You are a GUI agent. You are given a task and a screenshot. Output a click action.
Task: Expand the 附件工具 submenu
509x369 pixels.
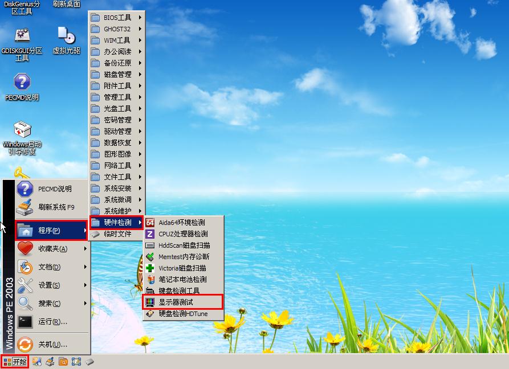pyautogui.click(x=116, y=85)
